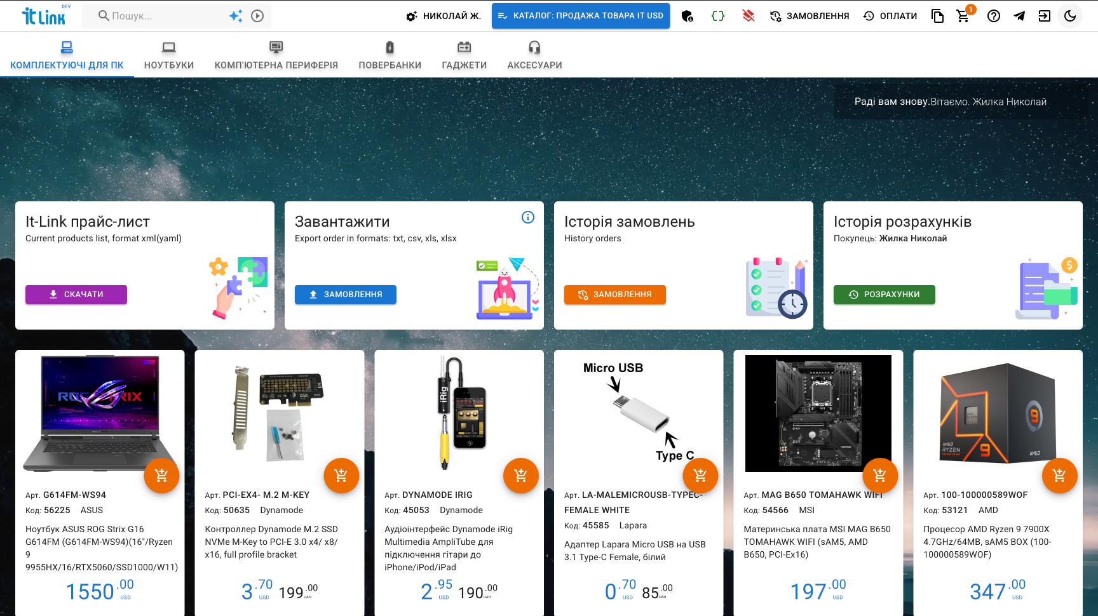Click the purple Скачати button
Viewport: 1098px width, 616px height.
point(76,295)
